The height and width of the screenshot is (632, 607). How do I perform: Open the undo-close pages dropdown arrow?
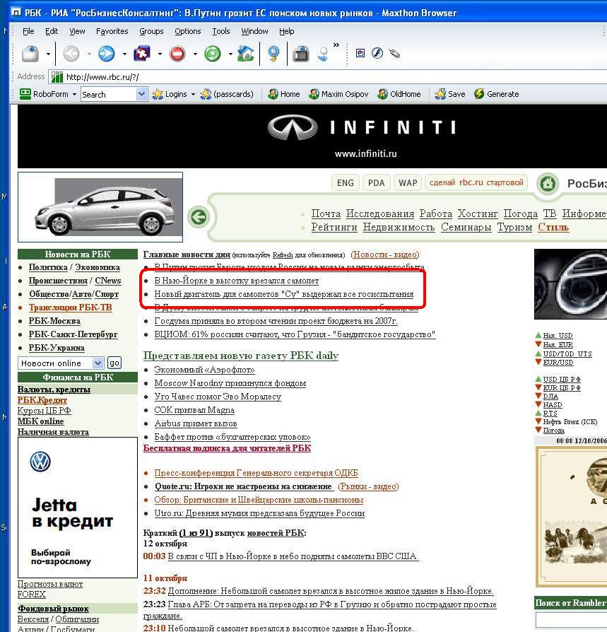[160, 54]
